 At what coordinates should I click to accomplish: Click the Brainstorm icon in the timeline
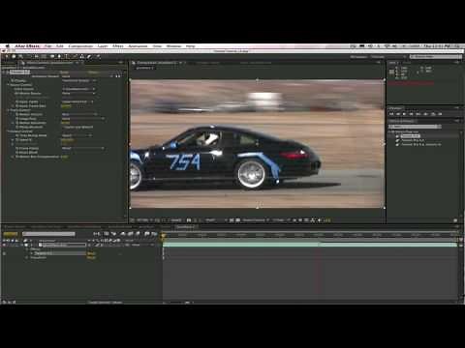(147, 234)
